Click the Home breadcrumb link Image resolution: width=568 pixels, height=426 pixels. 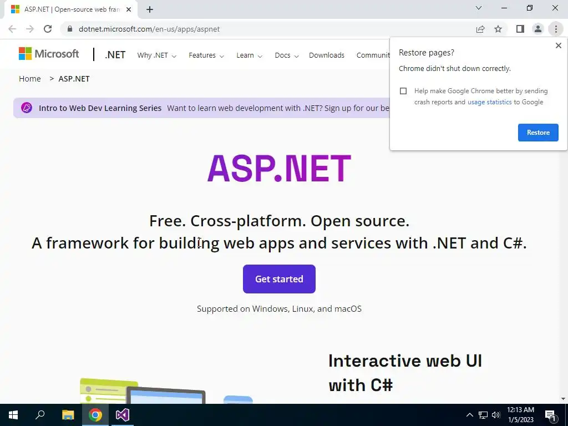point(30,79)
